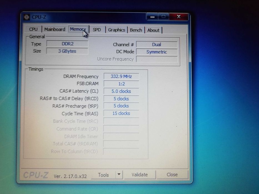
Task: Click the empty Uncore Frequency field
Action: [157, 59]
